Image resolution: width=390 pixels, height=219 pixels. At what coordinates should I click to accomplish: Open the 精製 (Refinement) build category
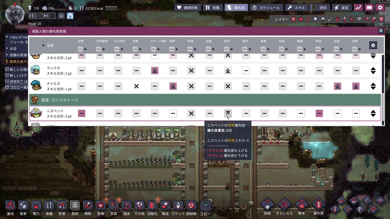point(88,206)
